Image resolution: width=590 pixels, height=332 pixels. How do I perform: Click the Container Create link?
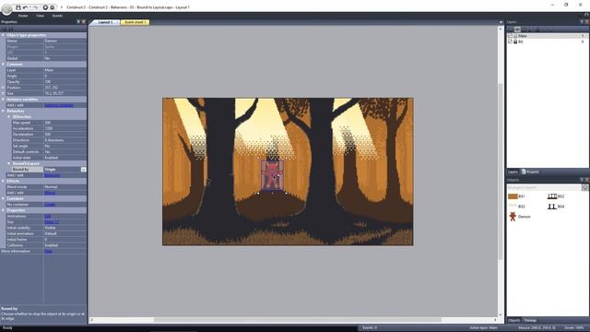point(50,205)
